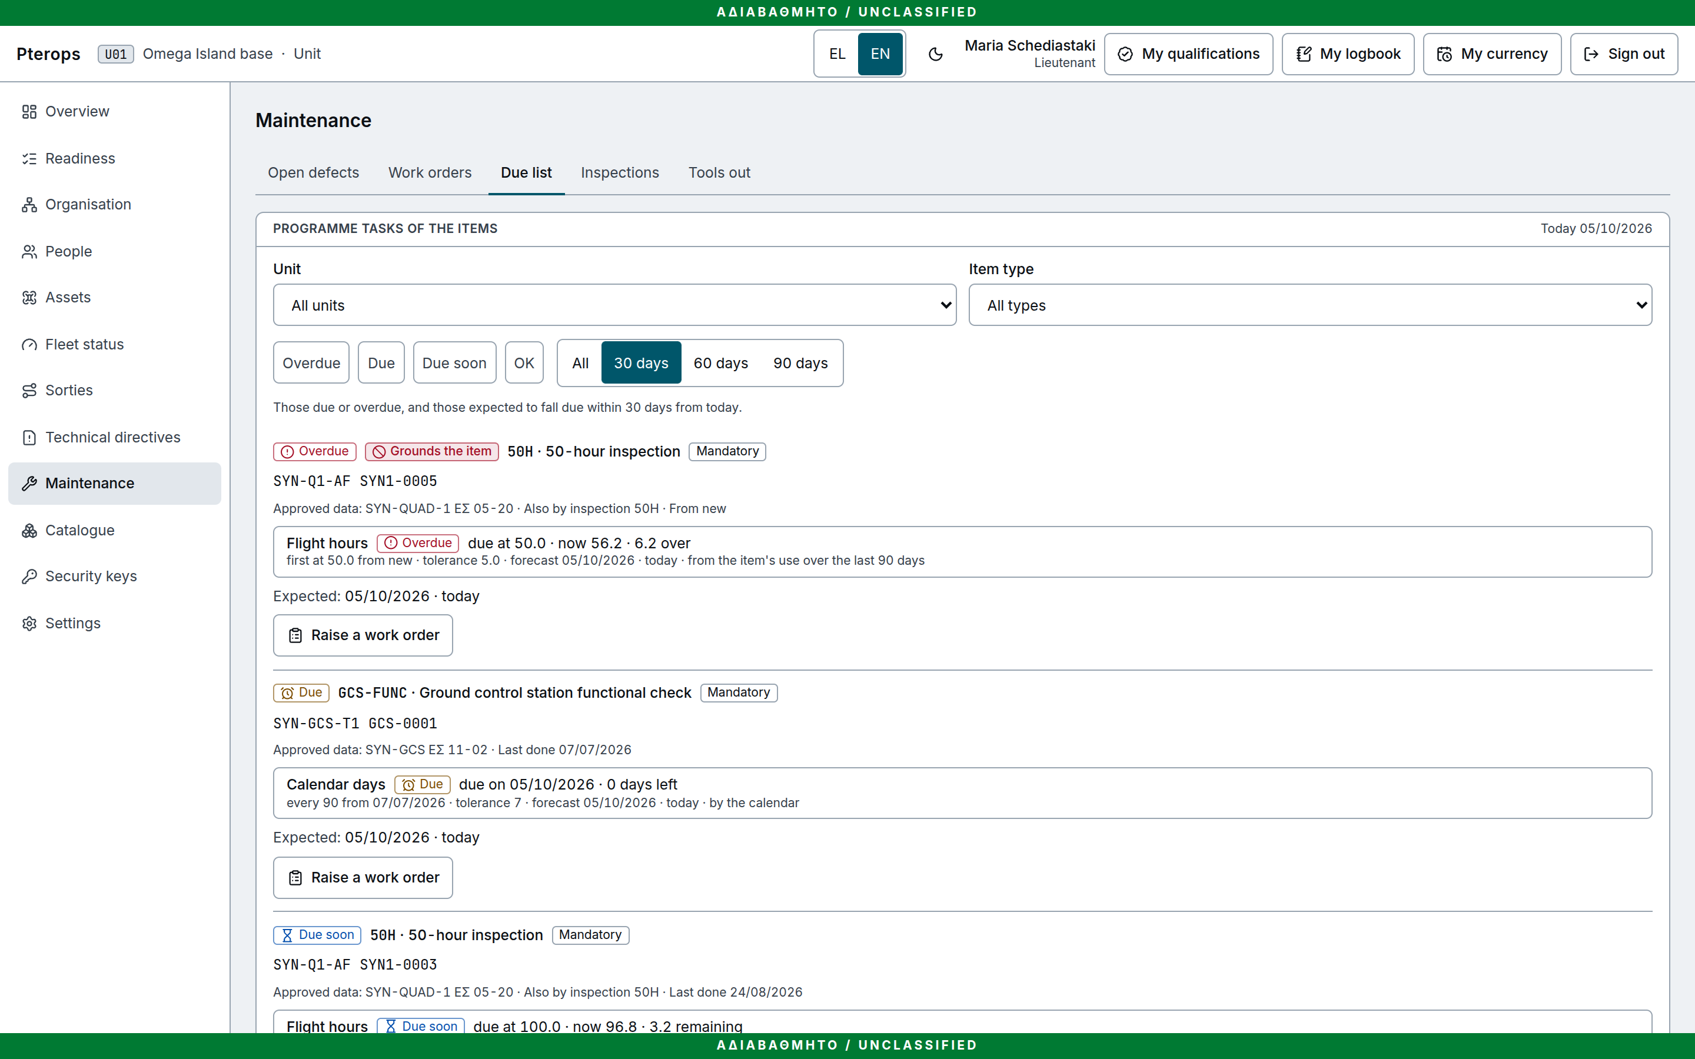Click the Sign out arrow icon
1695x1059 pixels.
tap(1591, 54)
